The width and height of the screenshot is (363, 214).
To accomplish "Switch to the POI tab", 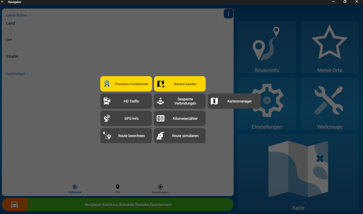I will tap(118, 189).
